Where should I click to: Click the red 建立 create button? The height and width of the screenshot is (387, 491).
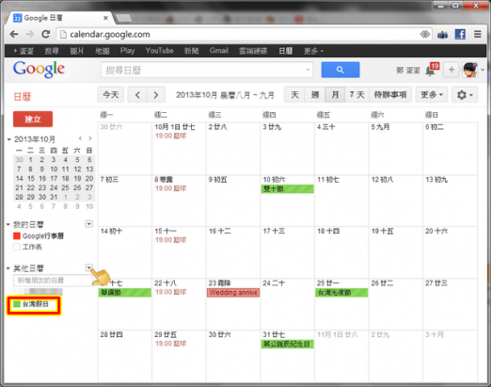[x=33, y=120]
